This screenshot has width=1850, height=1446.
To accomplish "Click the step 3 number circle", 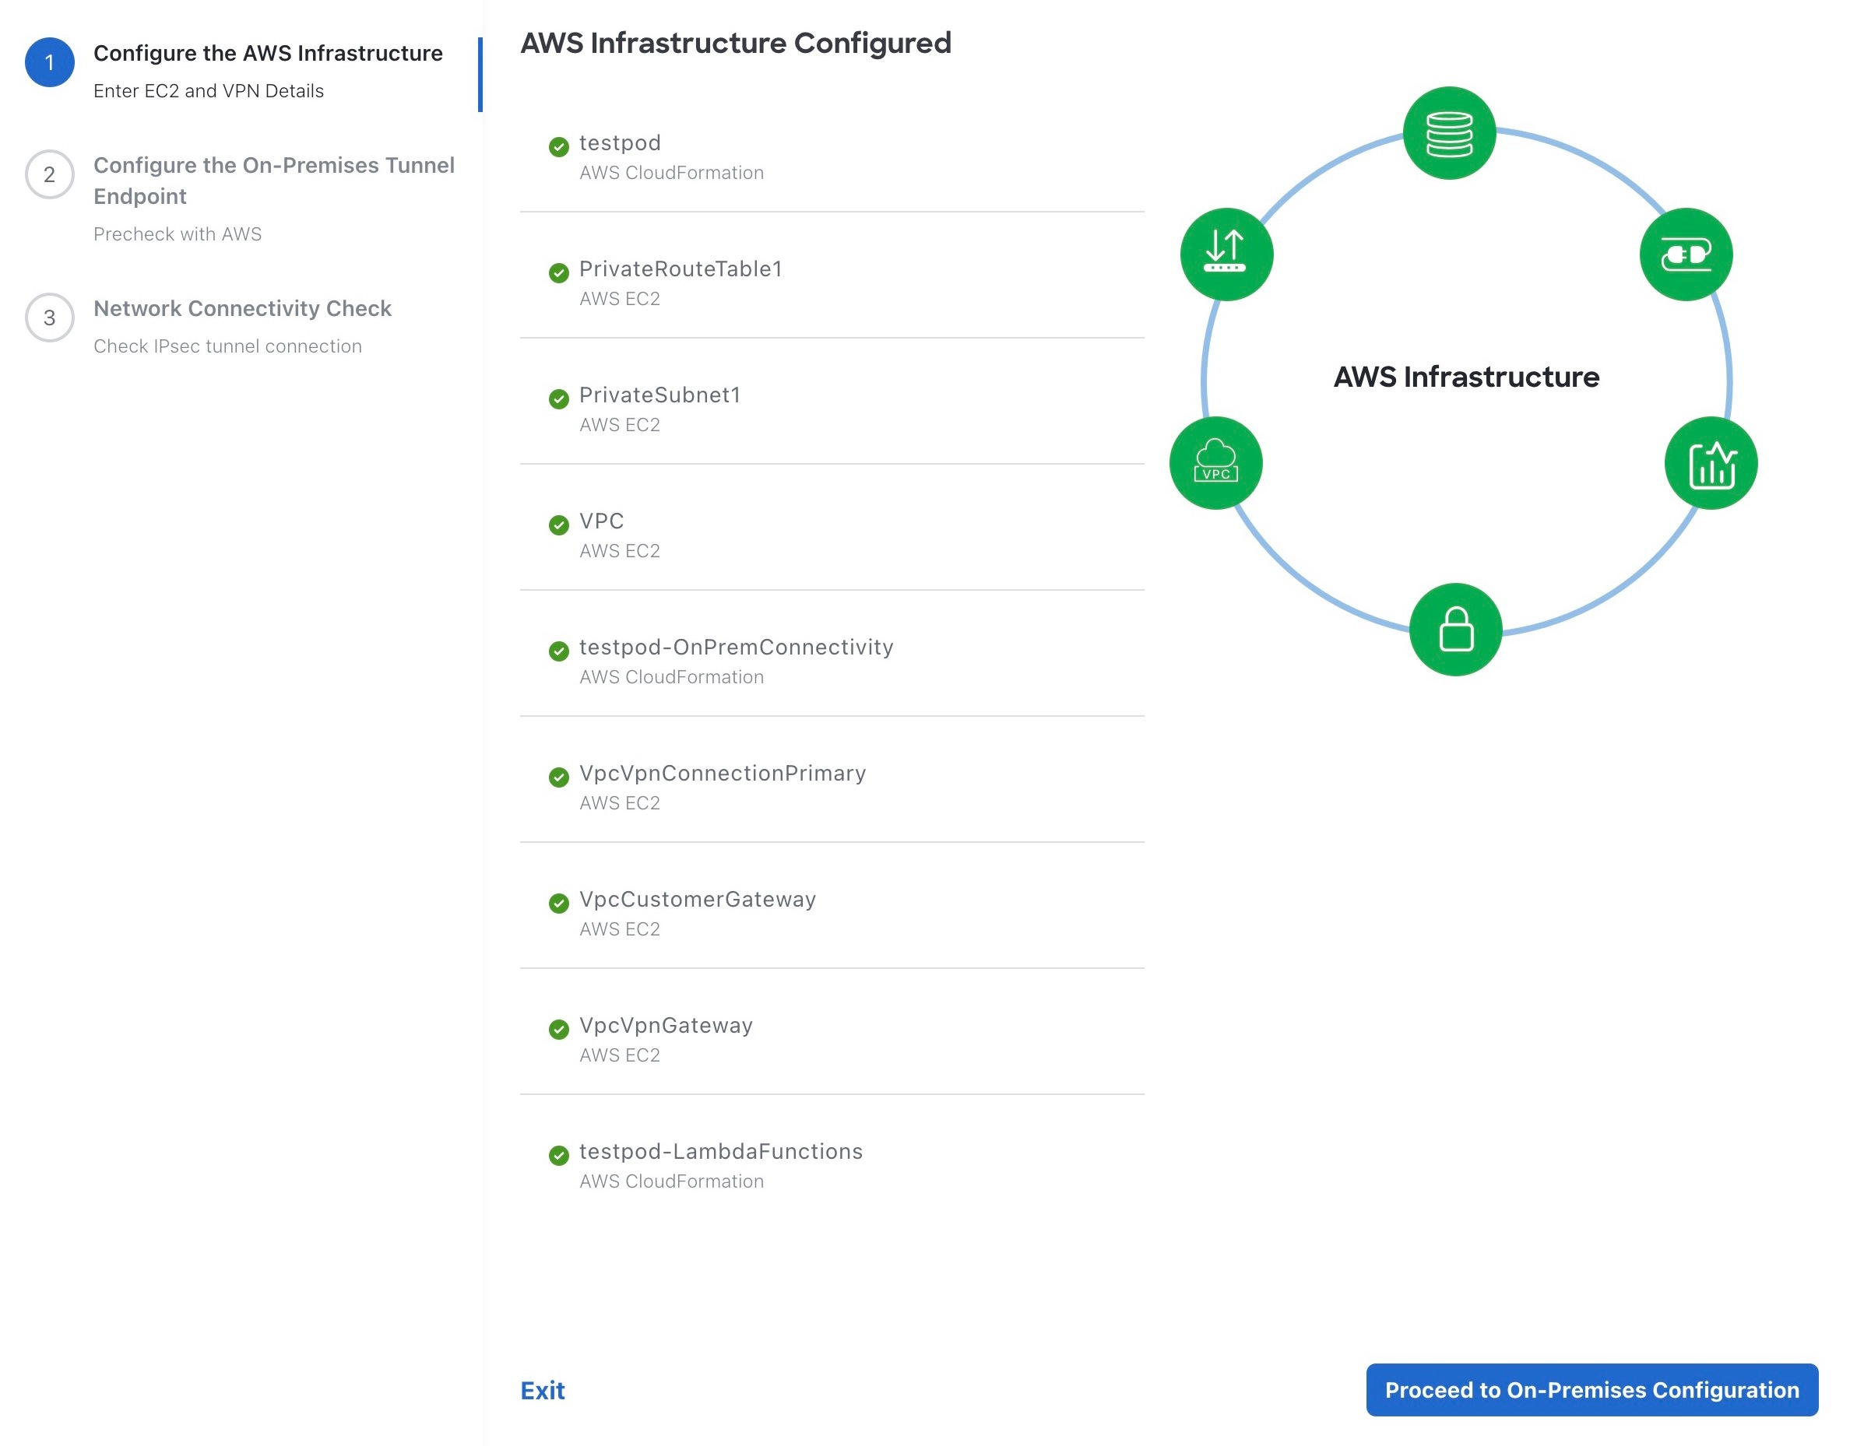I will tap(49, 318).
